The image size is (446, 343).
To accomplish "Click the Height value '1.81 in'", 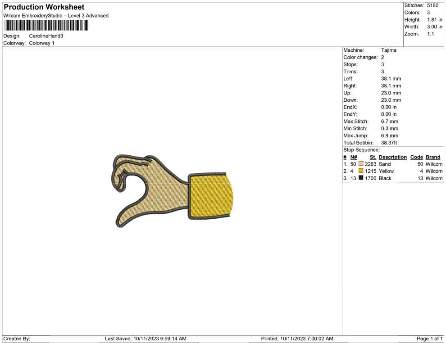I will (435, 20).
